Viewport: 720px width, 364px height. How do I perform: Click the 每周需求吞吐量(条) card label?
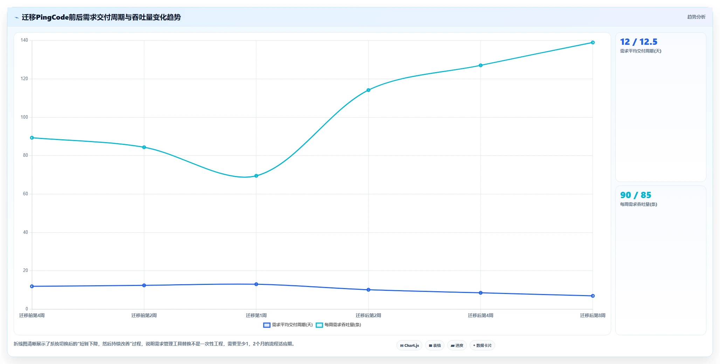[x=638, y=204]
